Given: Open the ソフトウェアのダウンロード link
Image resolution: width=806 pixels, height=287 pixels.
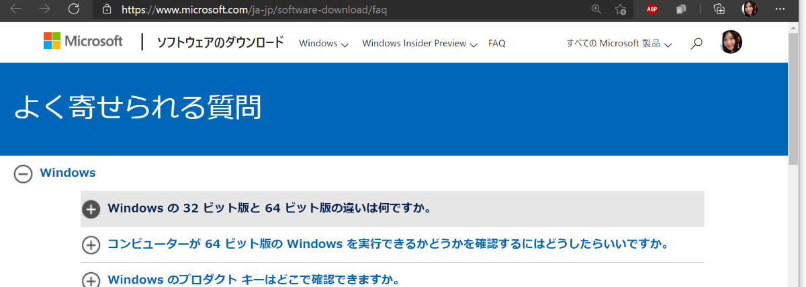Looking at the screenshot, I should coord(220,43).
